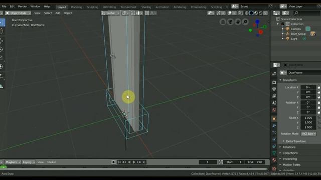Open the Texture properties tab
321x180 pixels.
pyautogui.click(x=274, y=169)
